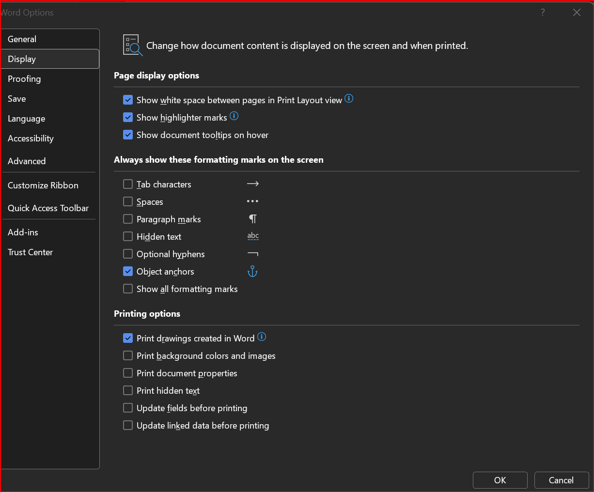Enable Update linked data before printing
Image resolution: width=594 pixels, height=492 pixels.
[x=128, y=425]
